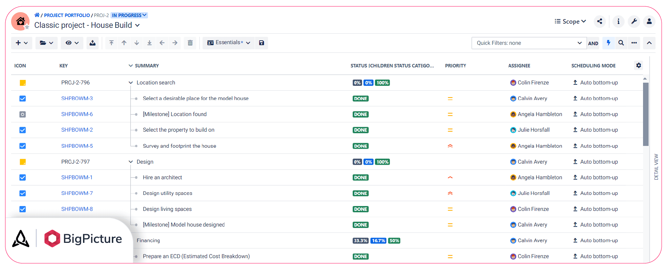Click highest priority icon for Survey and footprint
Screen dimensions: 667x271
[450, 146]
